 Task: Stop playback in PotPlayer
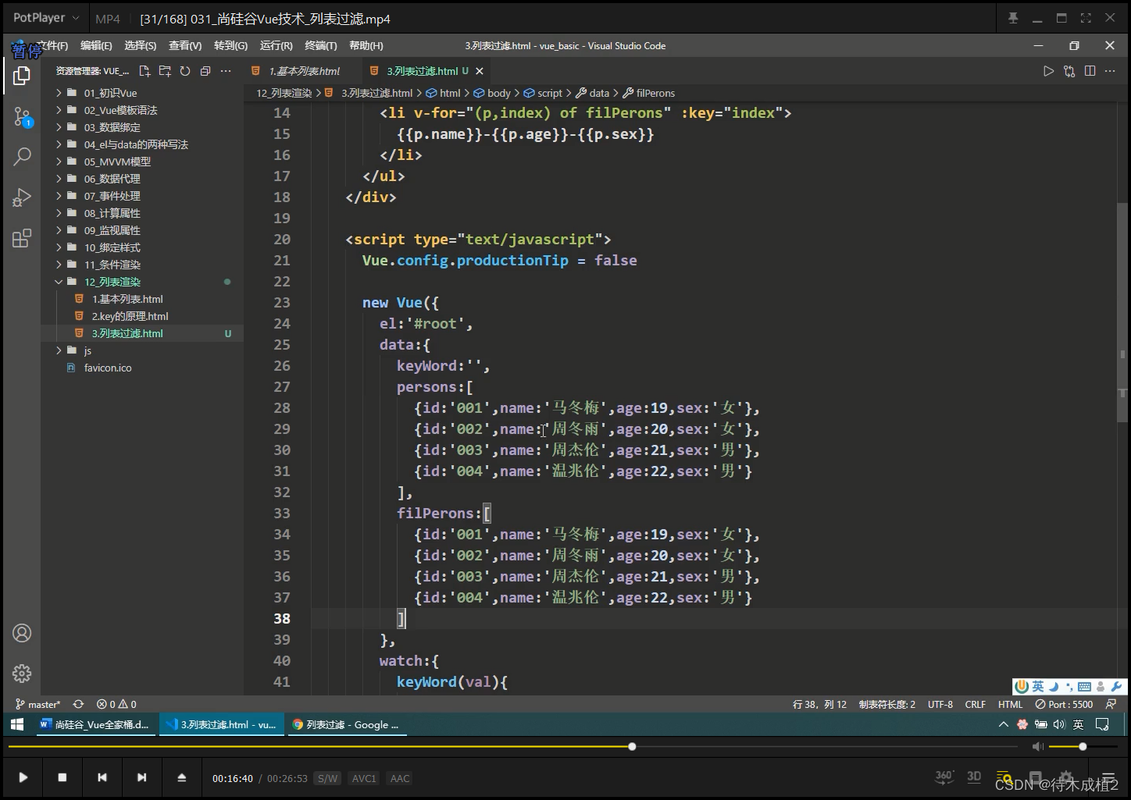coord(62,777)
